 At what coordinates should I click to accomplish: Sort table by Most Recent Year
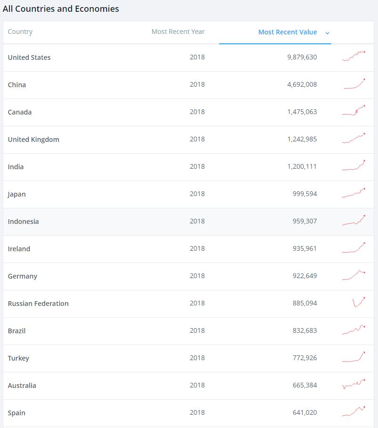pos(178,32)
